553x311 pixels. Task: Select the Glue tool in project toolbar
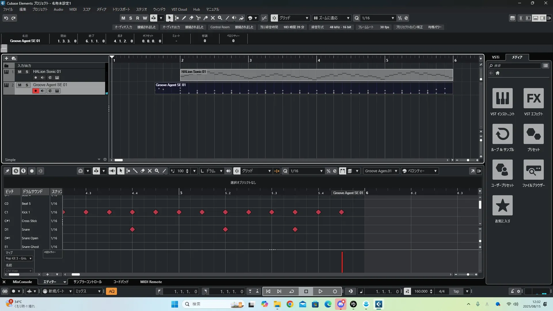pos(205,18)
